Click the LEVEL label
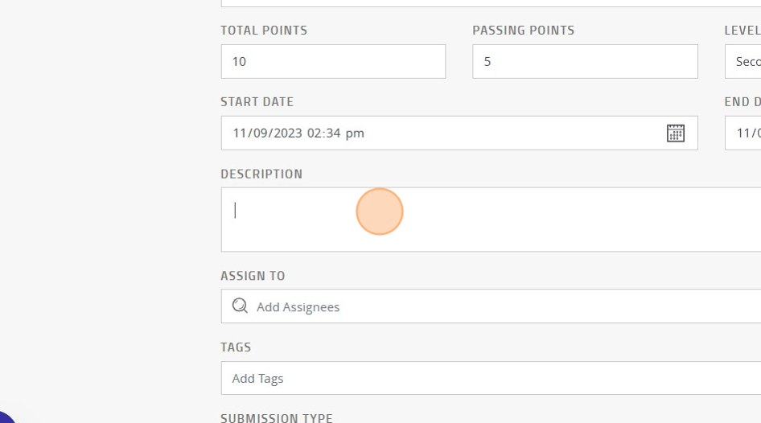The image size is (761, 423). (x=742, y=30)
